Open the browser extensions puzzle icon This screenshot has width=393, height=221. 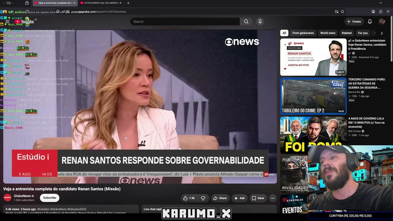[x=381, y=12]
